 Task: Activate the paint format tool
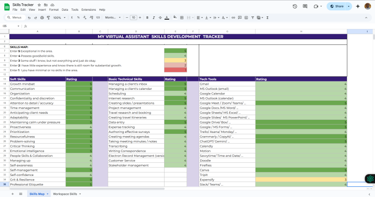(48, 18)
